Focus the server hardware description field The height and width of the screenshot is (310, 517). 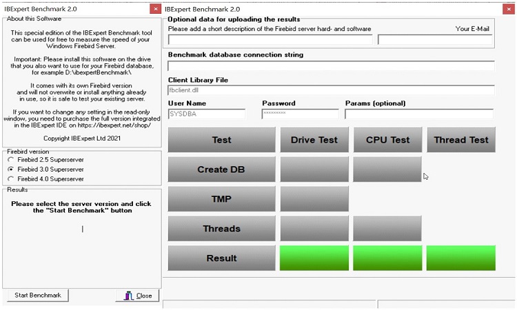pos(270,40)
